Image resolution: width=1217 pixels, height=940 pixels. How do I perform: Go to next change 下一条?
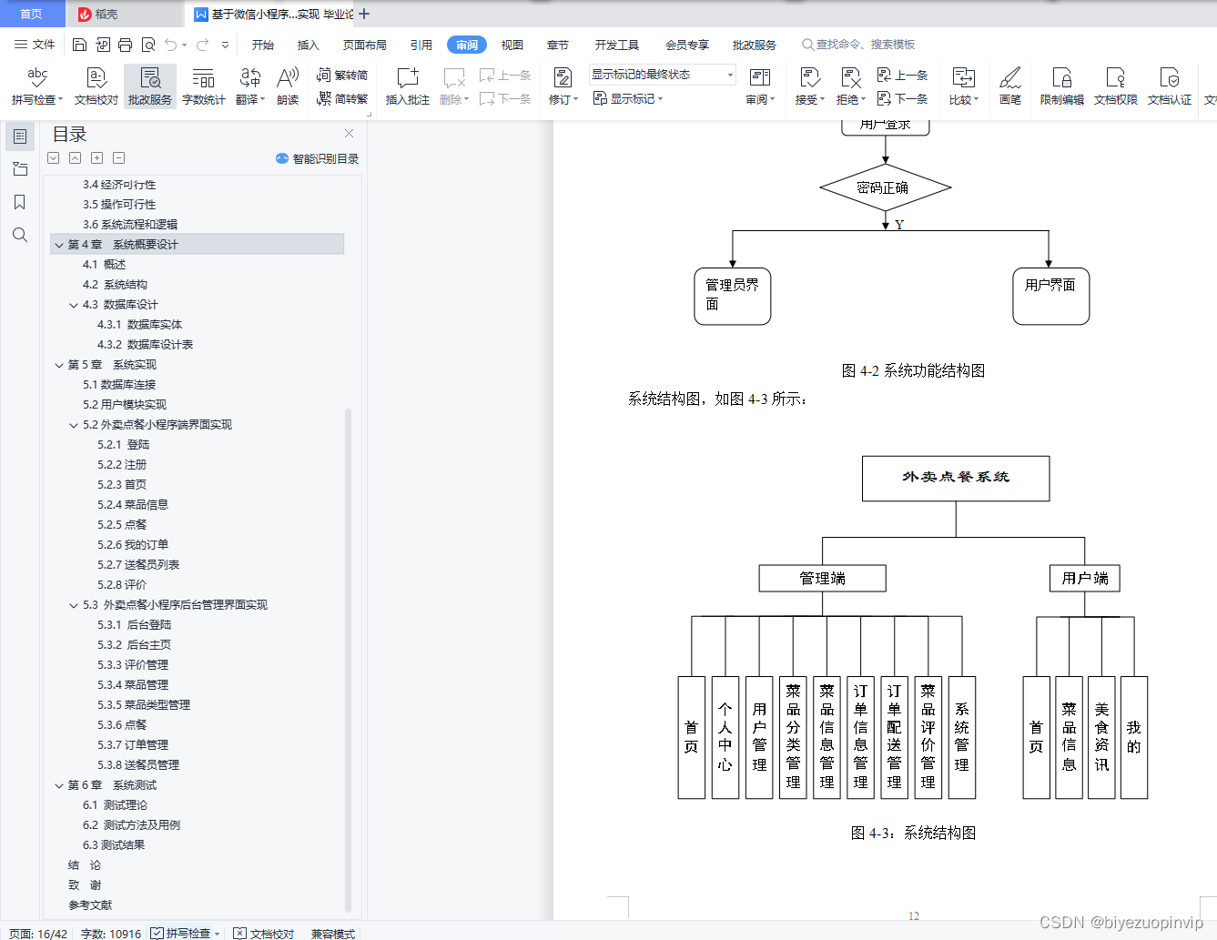tap(902, 98)
